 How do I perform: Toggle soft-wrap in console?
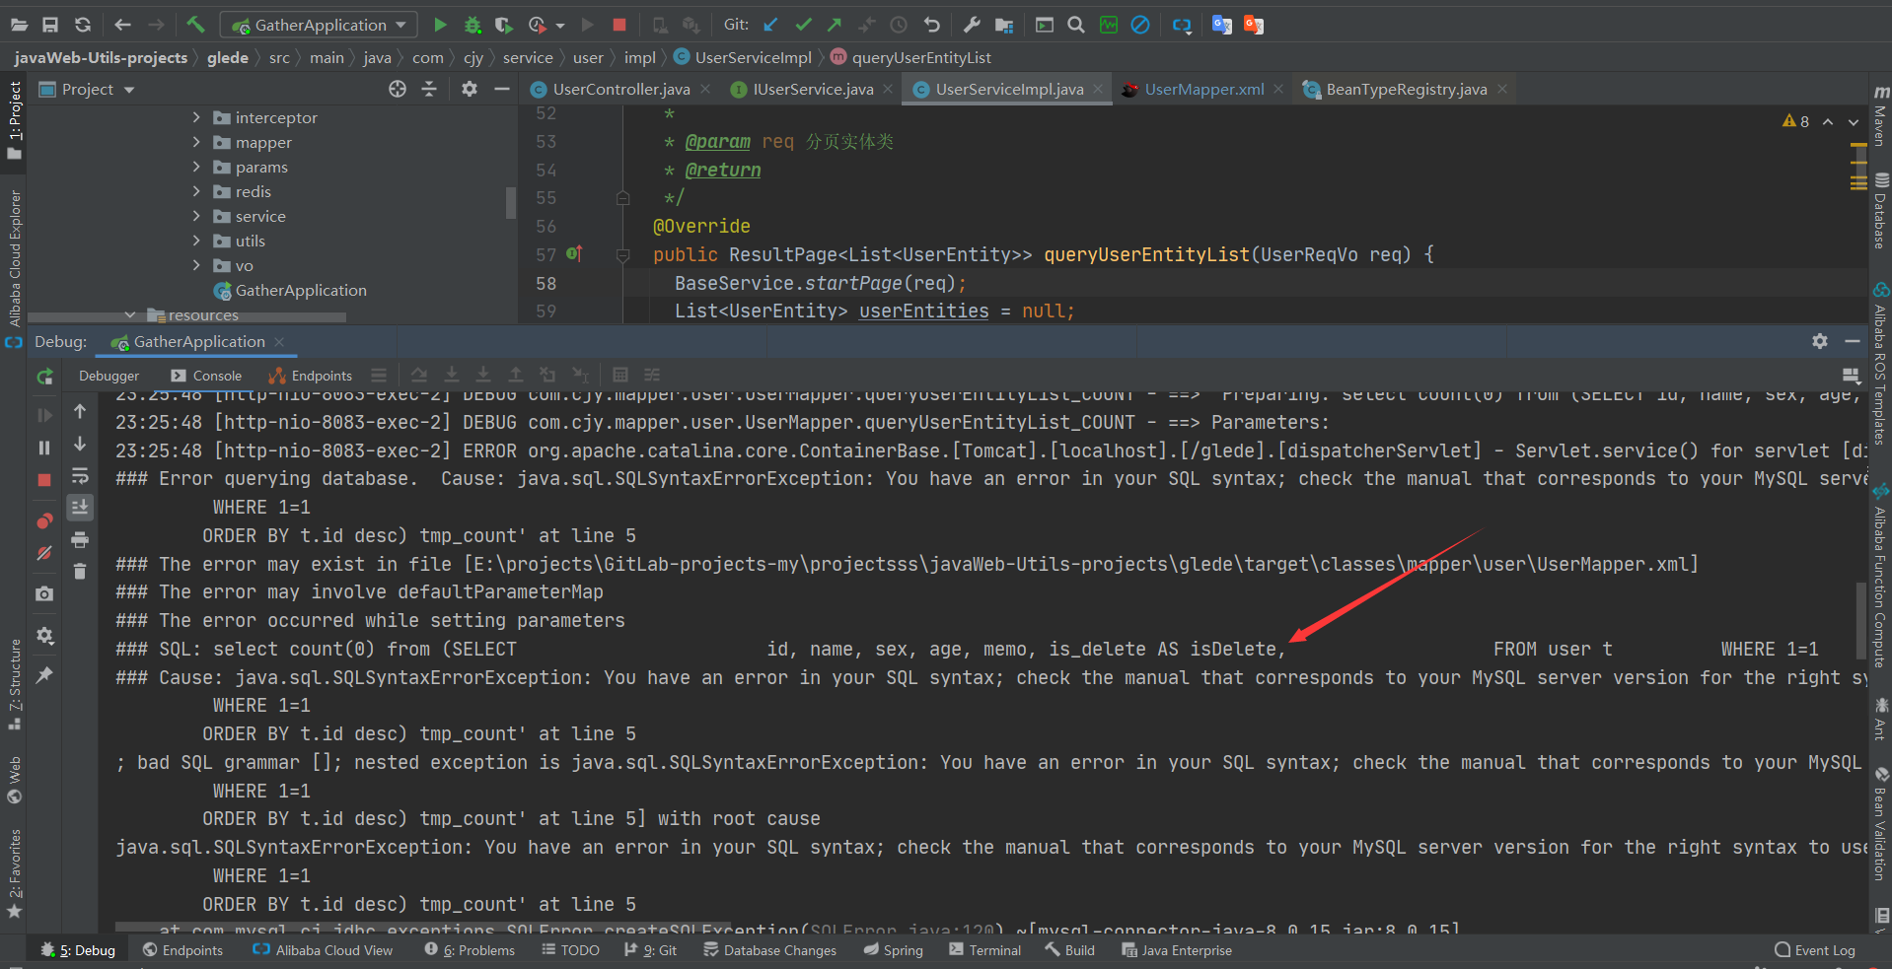80,475
